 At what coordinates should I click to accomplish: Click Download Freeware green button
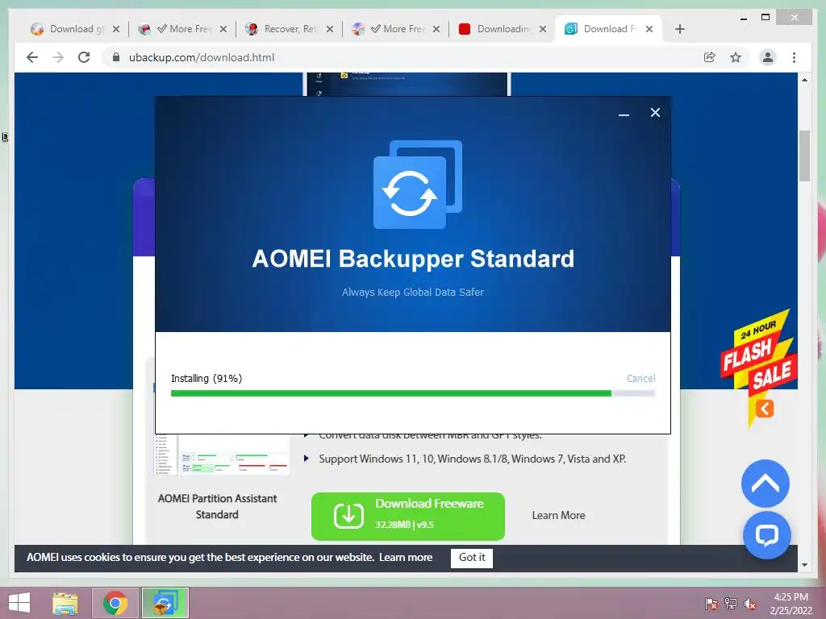407,516
